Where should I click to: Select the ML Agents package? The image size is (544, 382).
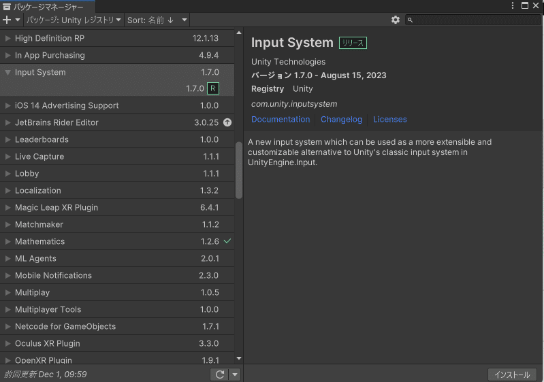point(117,258)
